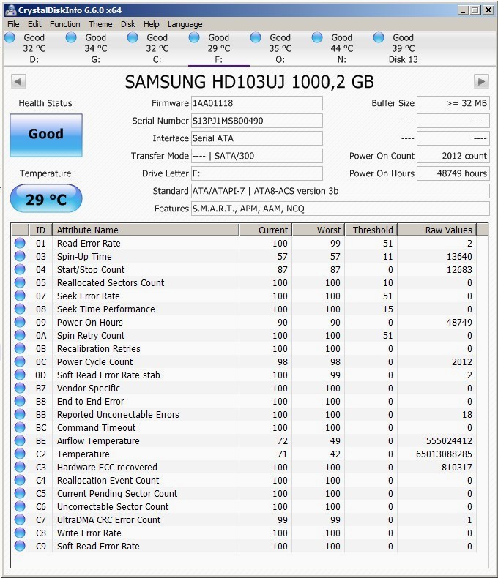Click the Power On Hours value field

click(453, 173)
